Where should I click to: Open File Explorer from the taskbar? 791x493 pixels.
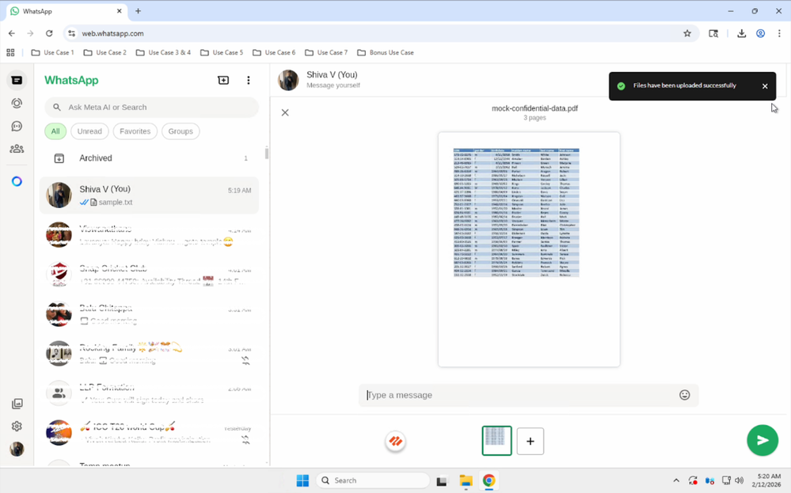tap(466, 481)
